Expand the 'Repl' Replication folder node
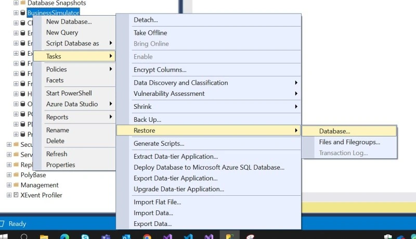Viewport: 416px width, 239px height. (x=9, y=165)
